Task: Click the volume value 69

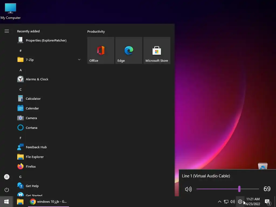Action: [267, 189]
